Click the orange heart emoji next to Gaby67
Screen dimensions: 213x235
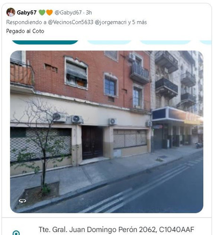[49, 12]
